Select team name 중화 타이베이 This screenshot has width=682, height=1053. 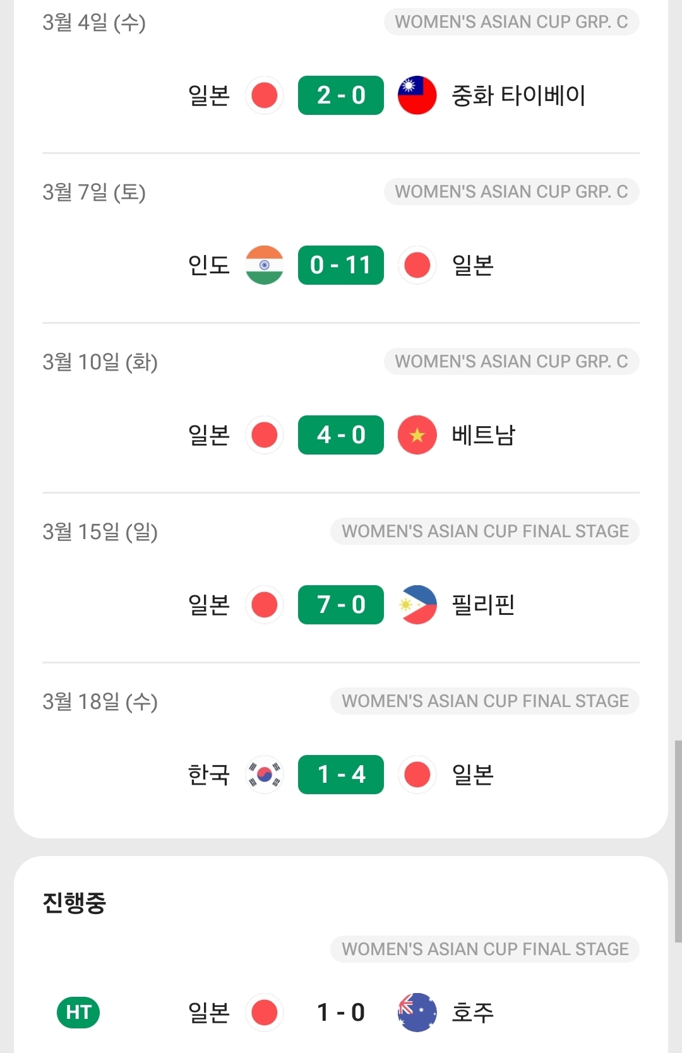(518, 95)
